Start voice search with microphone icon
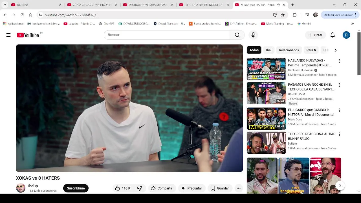Image resolution: width=361 pixels, height=203 pixels. (253, 35)
